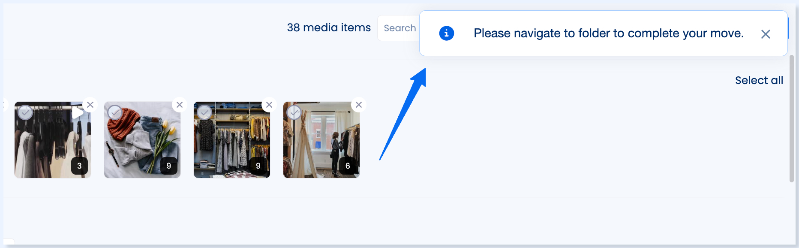Image resolution: width=799 pixels, height=248 pixels.
Task: Select checkmark on orange beanie thumbnail
Action: click(115, 112)
